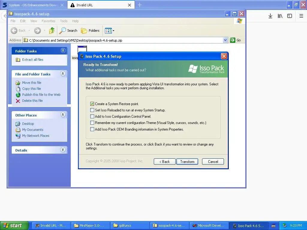This screenshot has height=230, width=307.
Task: Open My Documents from Other Places
Action: click(33, 130)
